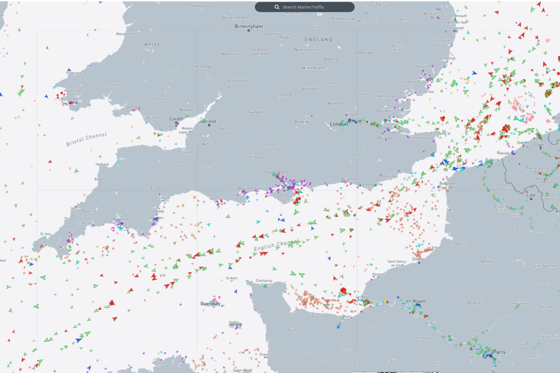Click the Guernsey island label
This screenshot has height=373, width=560.
click(210, 304)
